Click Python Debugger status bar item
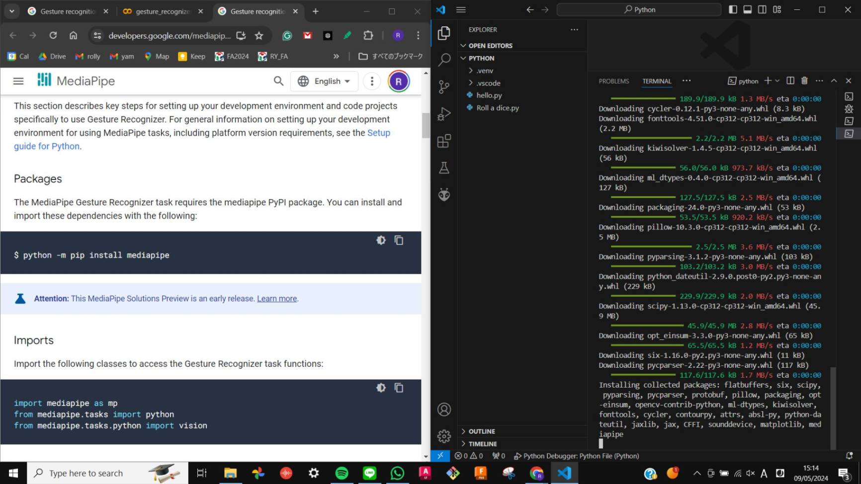The height and width of the screenshot is (484, 861). coord(576,456)
